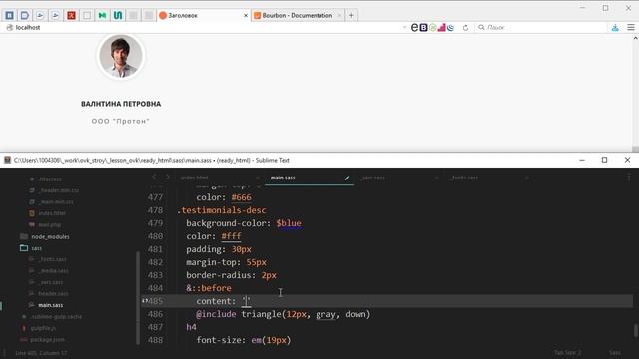Click the pink bar-chart extension icon

click(x=441, y=27)
